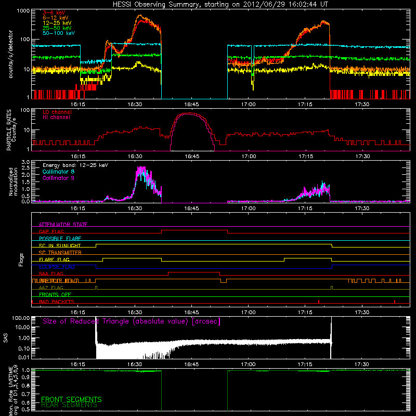The width and height of the screenshot is (416, 416).
Task: Click the 'REAR SEGMENTS' legend label
Action: (69, 405)
